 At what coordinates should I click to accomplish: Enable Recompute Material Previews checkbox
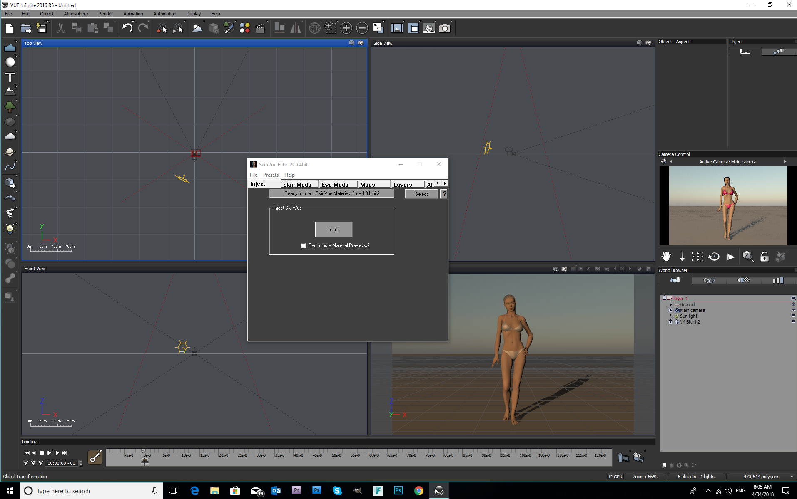304,246
